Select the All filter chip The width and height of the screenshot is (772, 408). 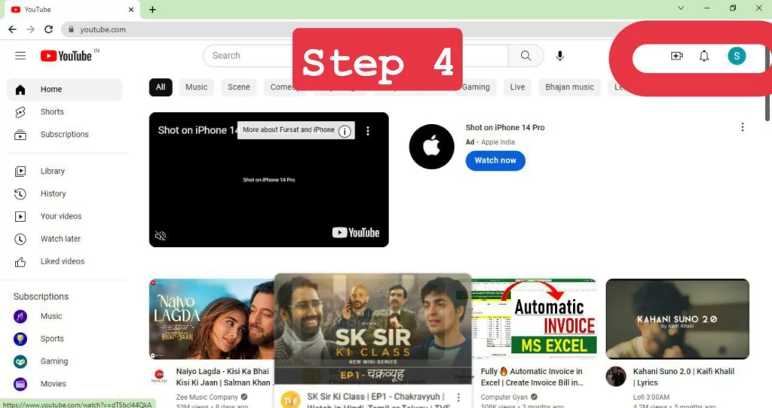tap(161, 87)
